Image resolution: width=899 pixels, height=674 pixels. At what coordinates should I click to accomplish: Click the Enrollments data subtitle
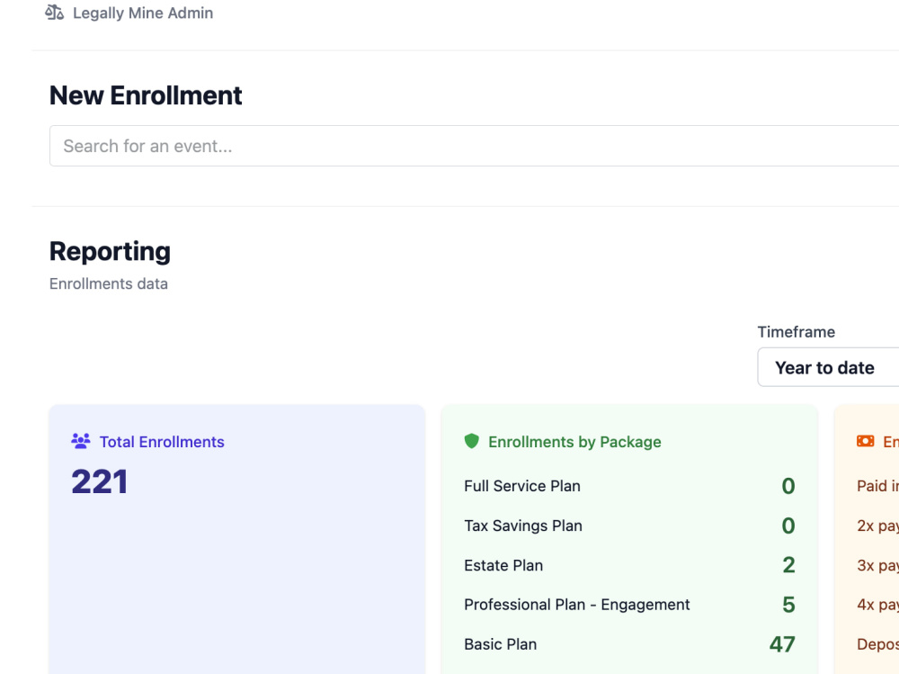tap(109, 283)
